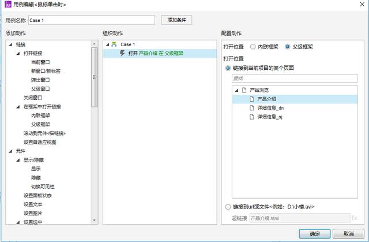
Task: Click the 超链接 input field
Action: click(x=300, y=218)
